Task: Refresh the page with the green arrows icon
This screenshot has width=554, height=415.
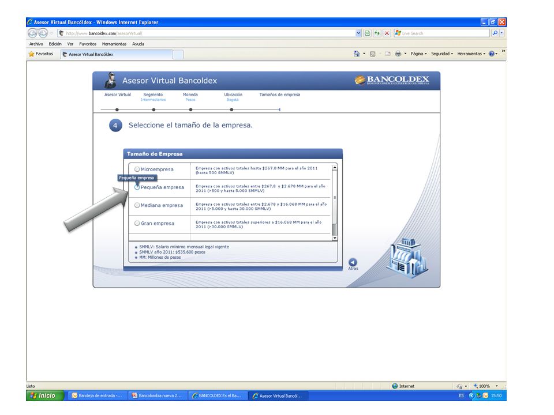Action: (377, 33)
